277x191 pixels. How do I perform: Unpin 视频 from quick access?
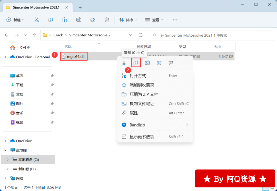coord(52,122)
